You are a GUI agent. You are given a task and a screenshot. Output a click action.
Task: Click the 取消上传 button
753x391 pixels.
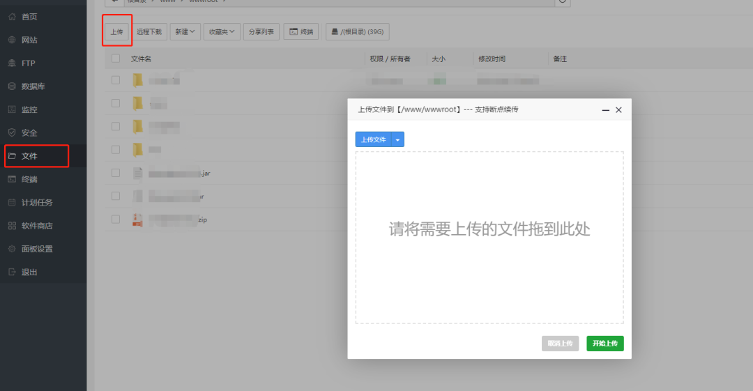560,344
